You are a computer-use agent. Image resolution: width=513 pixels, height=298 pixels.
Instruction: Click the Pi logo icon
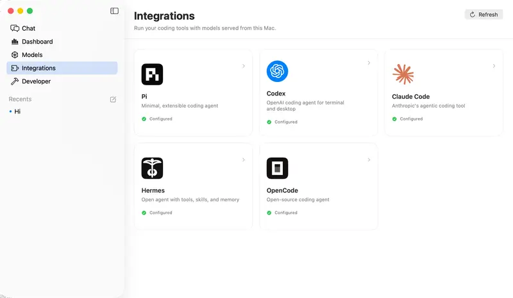click(x=152, y=74)
